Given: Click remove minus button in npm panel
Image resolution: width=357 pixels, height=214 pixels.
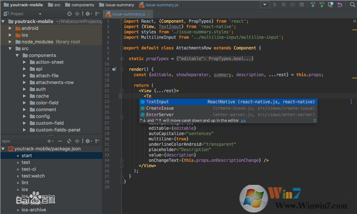Looking at the screenshot, I should pos(60,141).
